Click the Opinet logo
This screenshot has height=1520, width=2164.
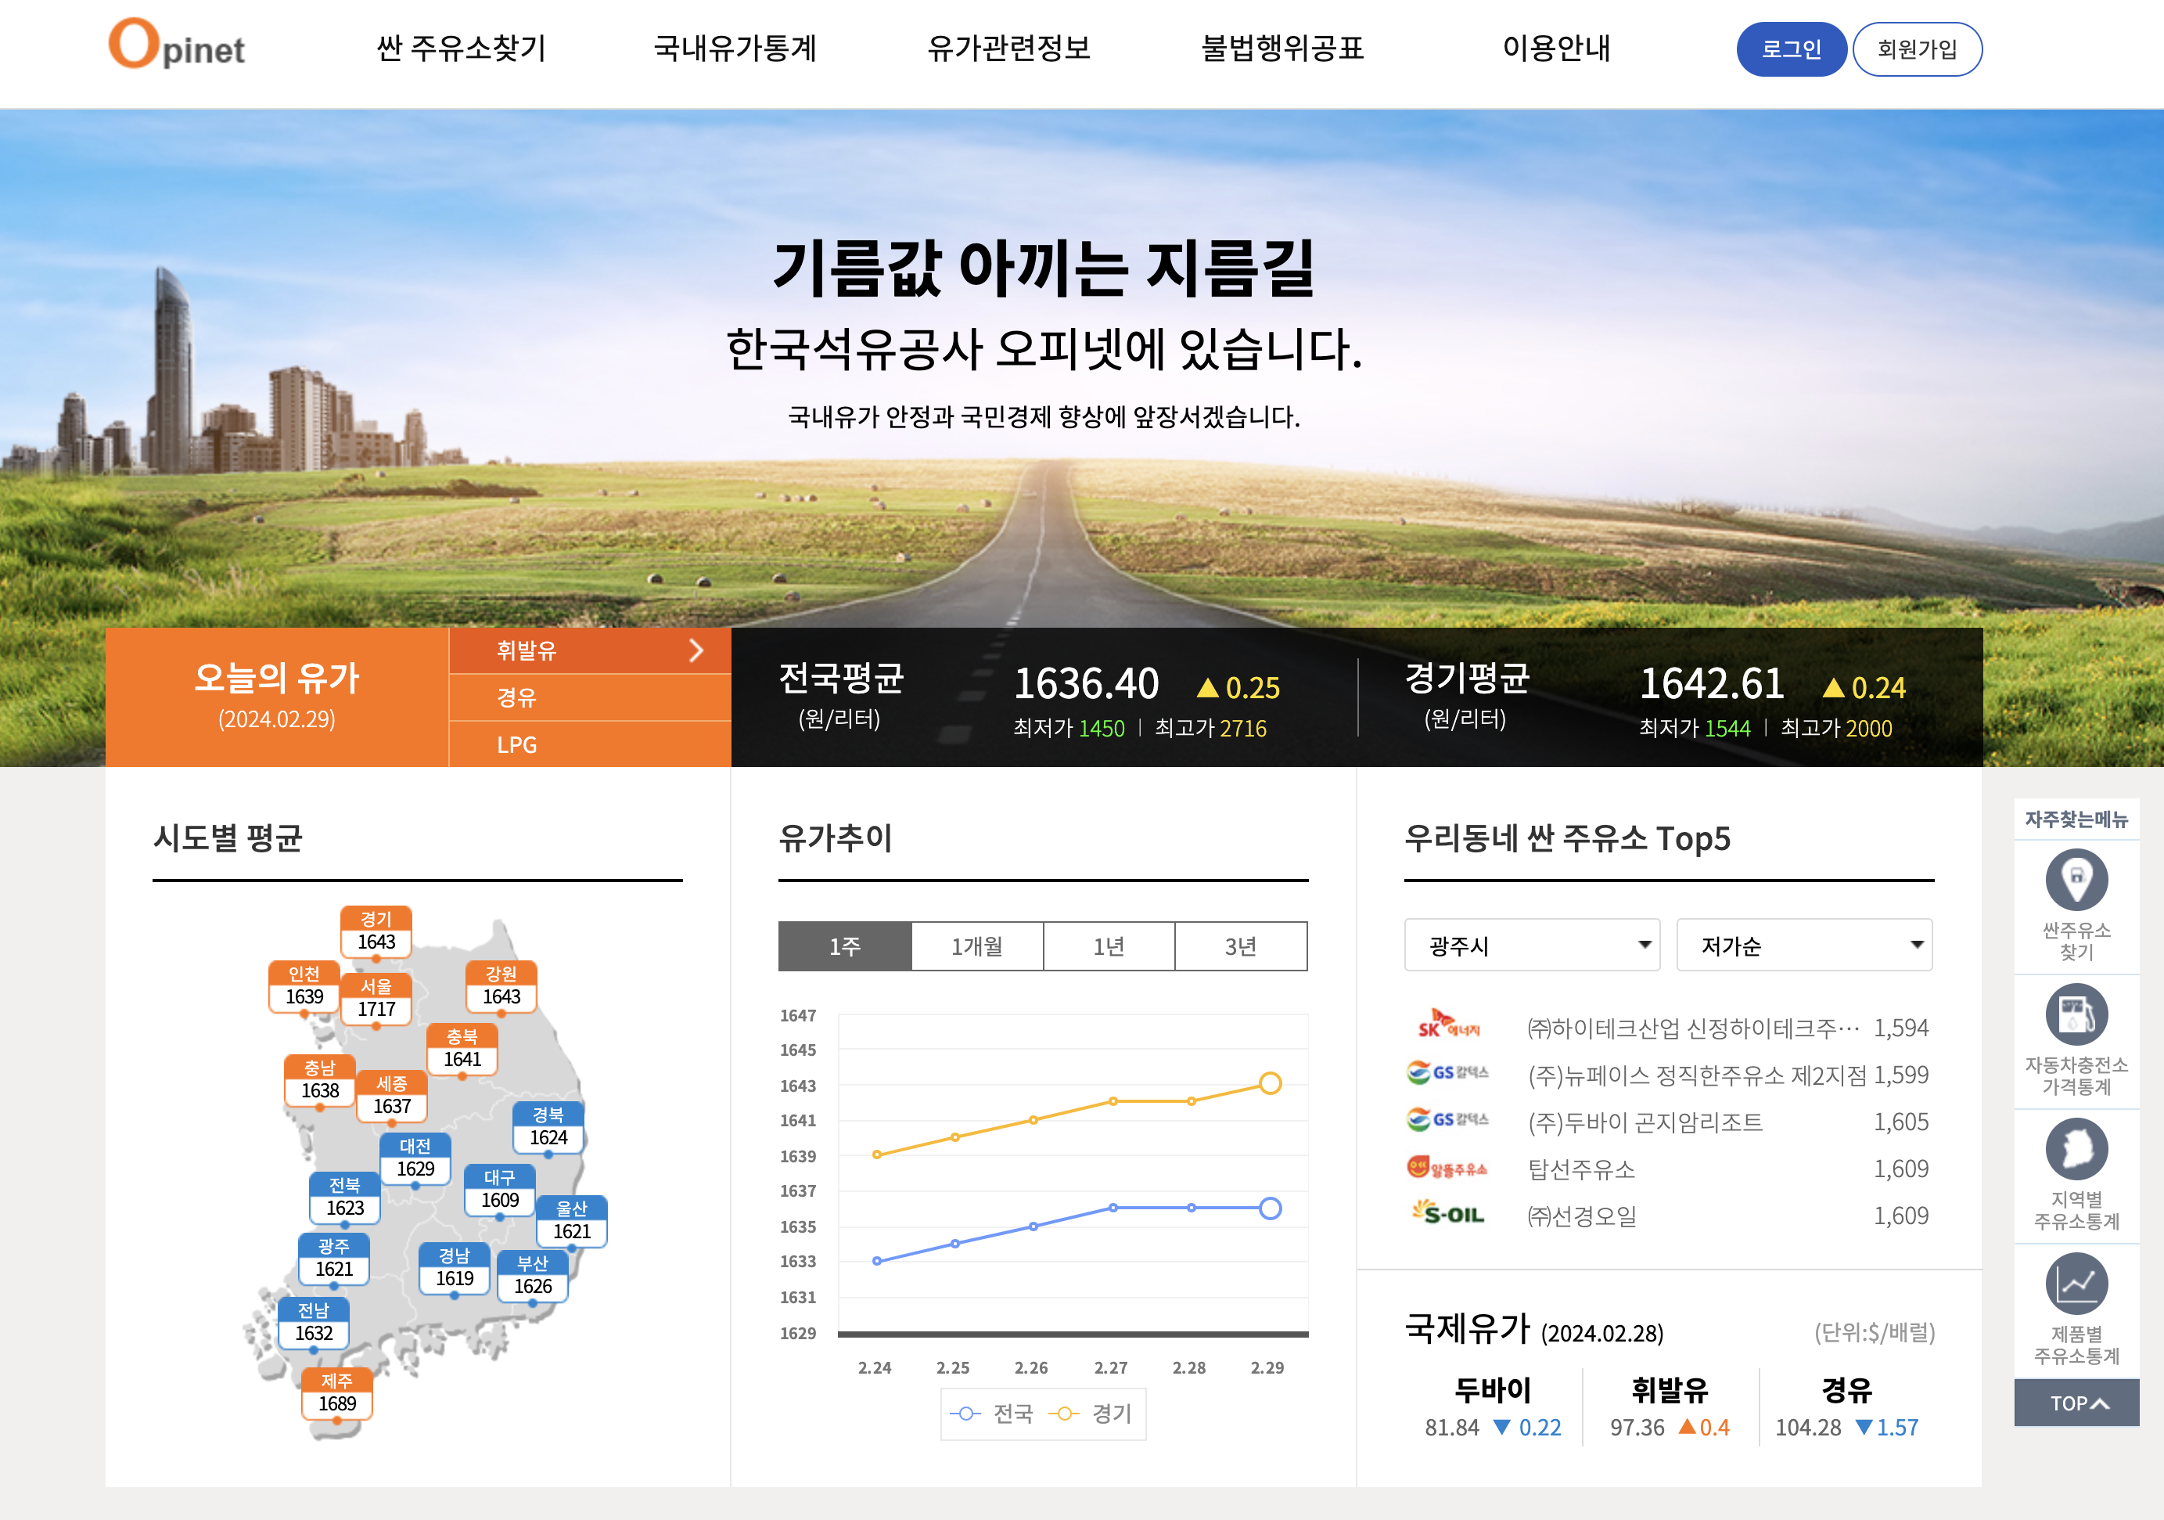(x=176, y=45)
